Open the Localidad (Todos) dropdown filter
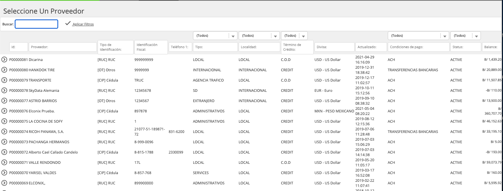This screenshot has height=191, width=503. click(x=259, y=36)
